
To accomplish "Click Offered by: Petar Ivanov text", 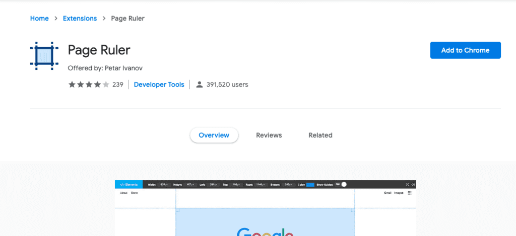I will [105, 68].
